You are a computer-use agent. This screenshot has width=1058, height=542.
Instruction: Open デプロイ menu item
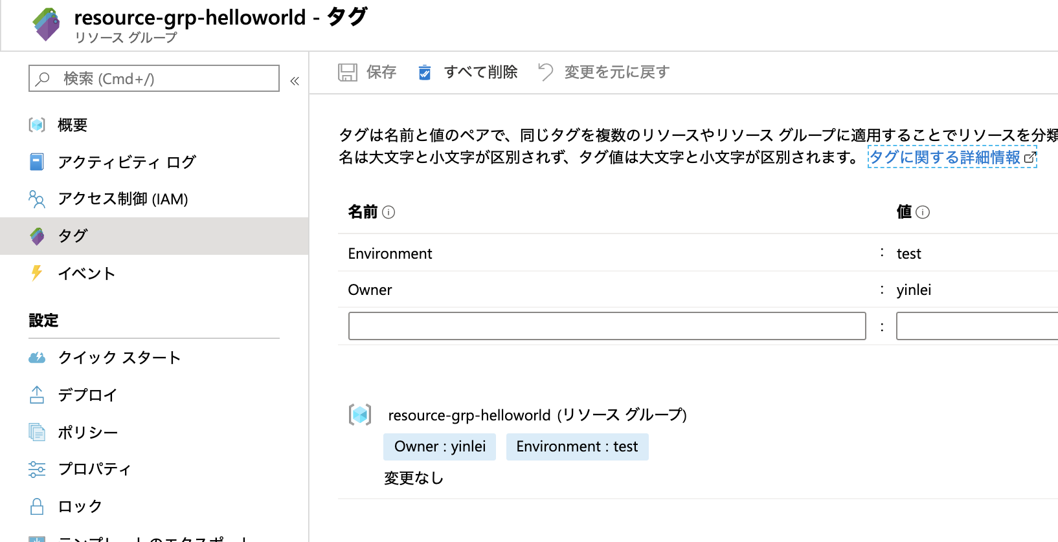(x=87, y=395)
